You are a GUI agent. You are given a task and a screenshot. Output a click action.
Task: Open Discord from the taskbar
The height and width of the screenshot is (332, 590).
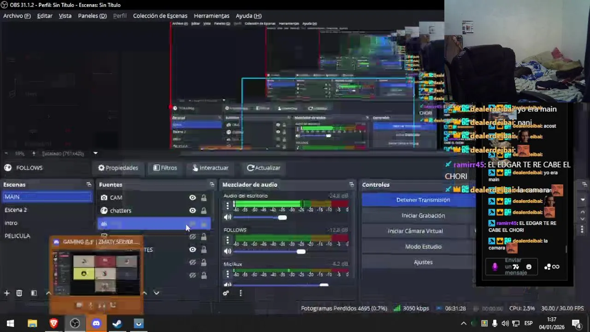point(96,323)
